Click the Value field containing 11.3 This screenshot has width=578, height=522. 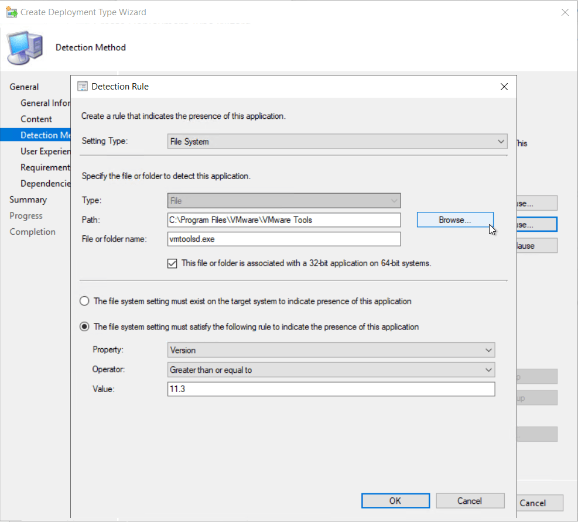[x=331, y=389]
